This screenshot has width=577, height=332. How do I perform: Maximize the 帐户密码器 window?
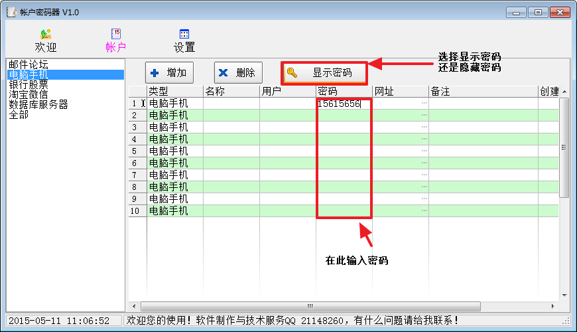pos(538,13)
